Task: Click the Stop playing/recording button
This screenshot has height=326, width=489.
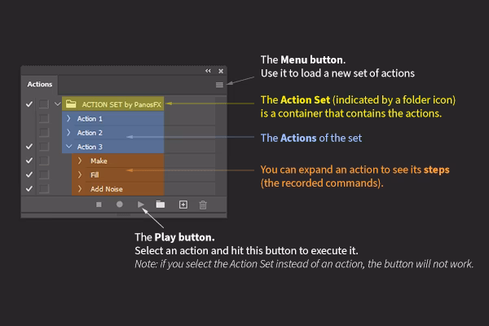Action: 99,205
